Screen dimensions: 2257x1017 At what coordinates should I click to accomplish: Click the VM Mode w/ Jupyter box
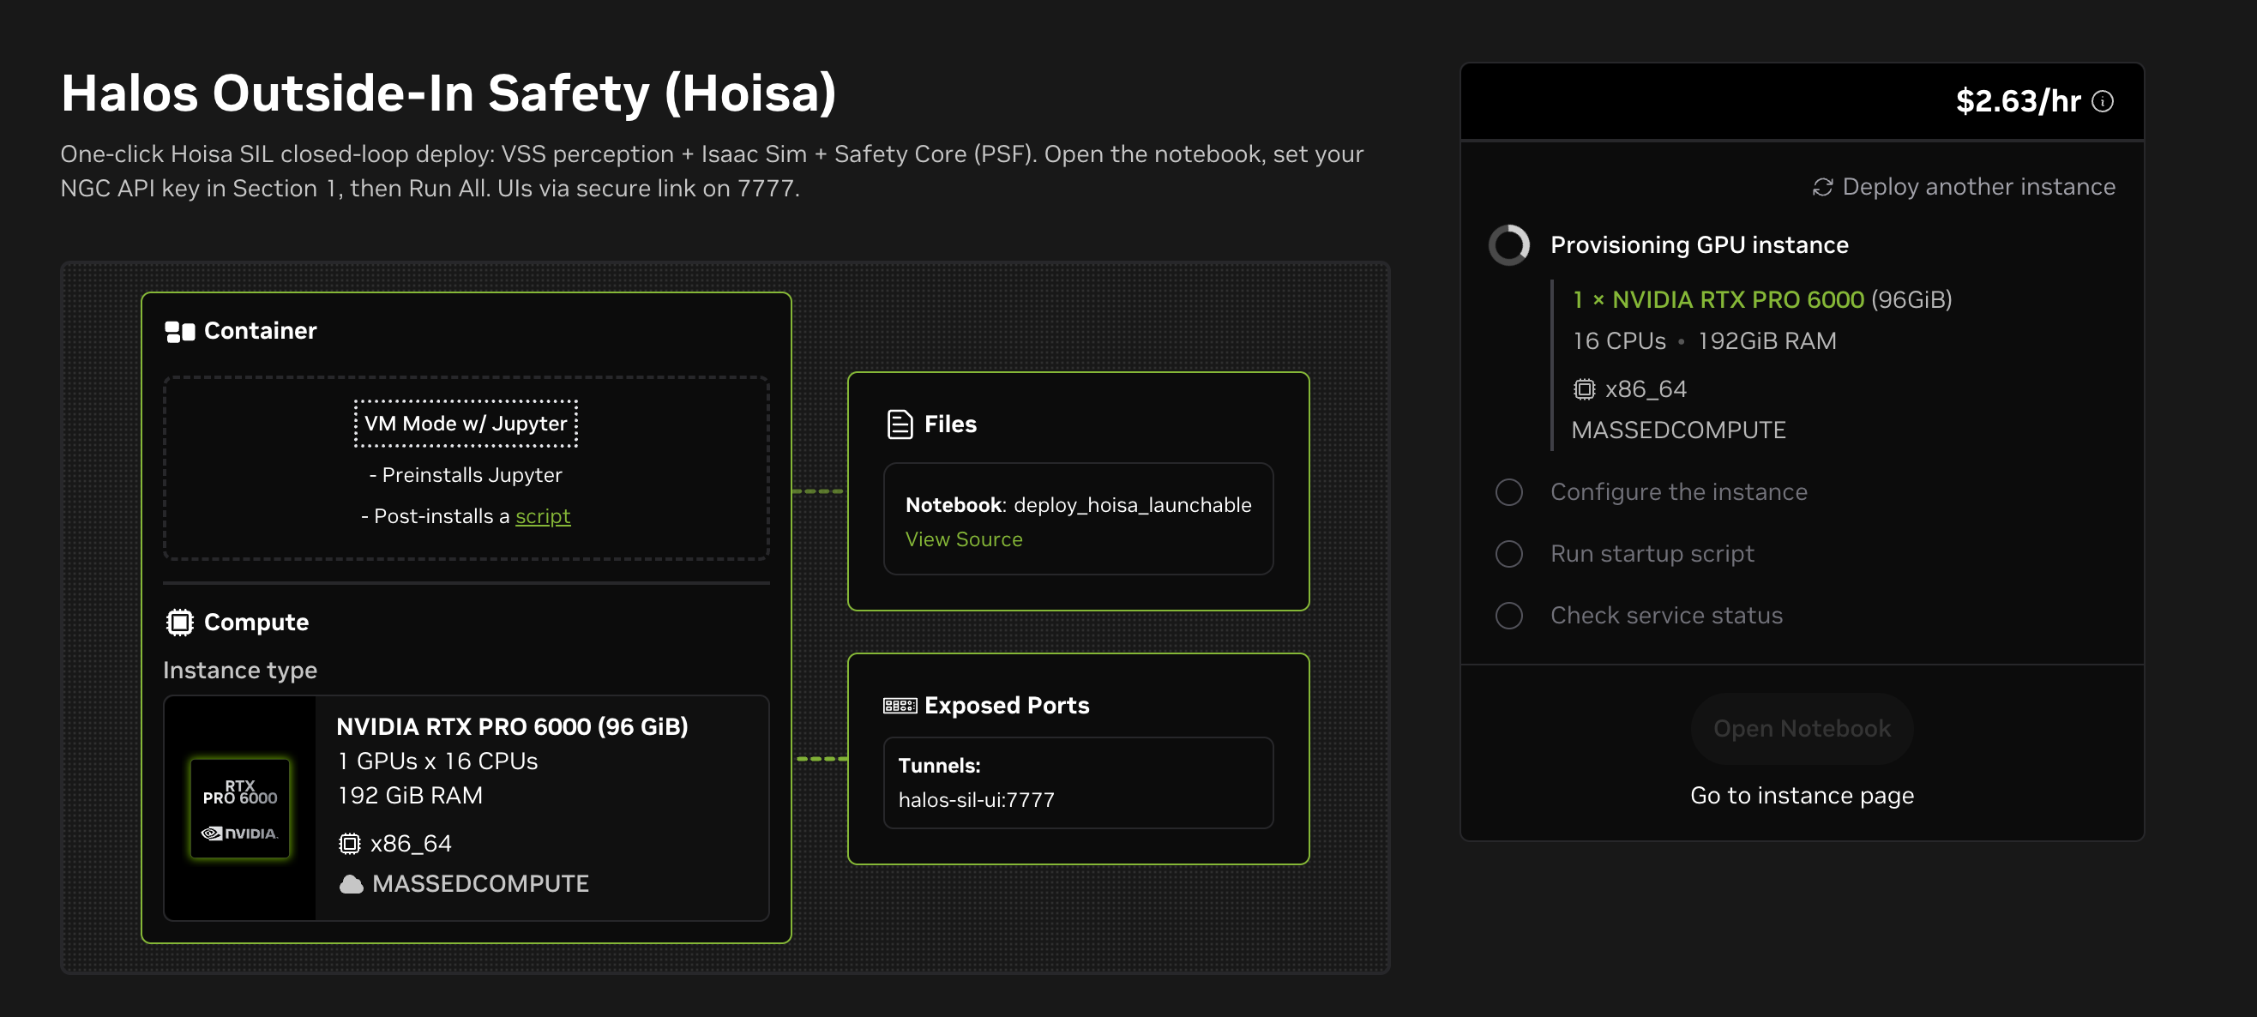click(466, 424)
